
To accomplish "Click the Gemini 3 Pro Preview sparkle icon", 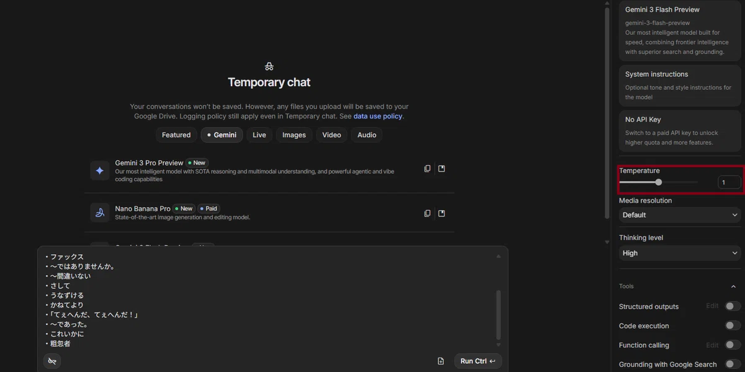I will point(99,170).
